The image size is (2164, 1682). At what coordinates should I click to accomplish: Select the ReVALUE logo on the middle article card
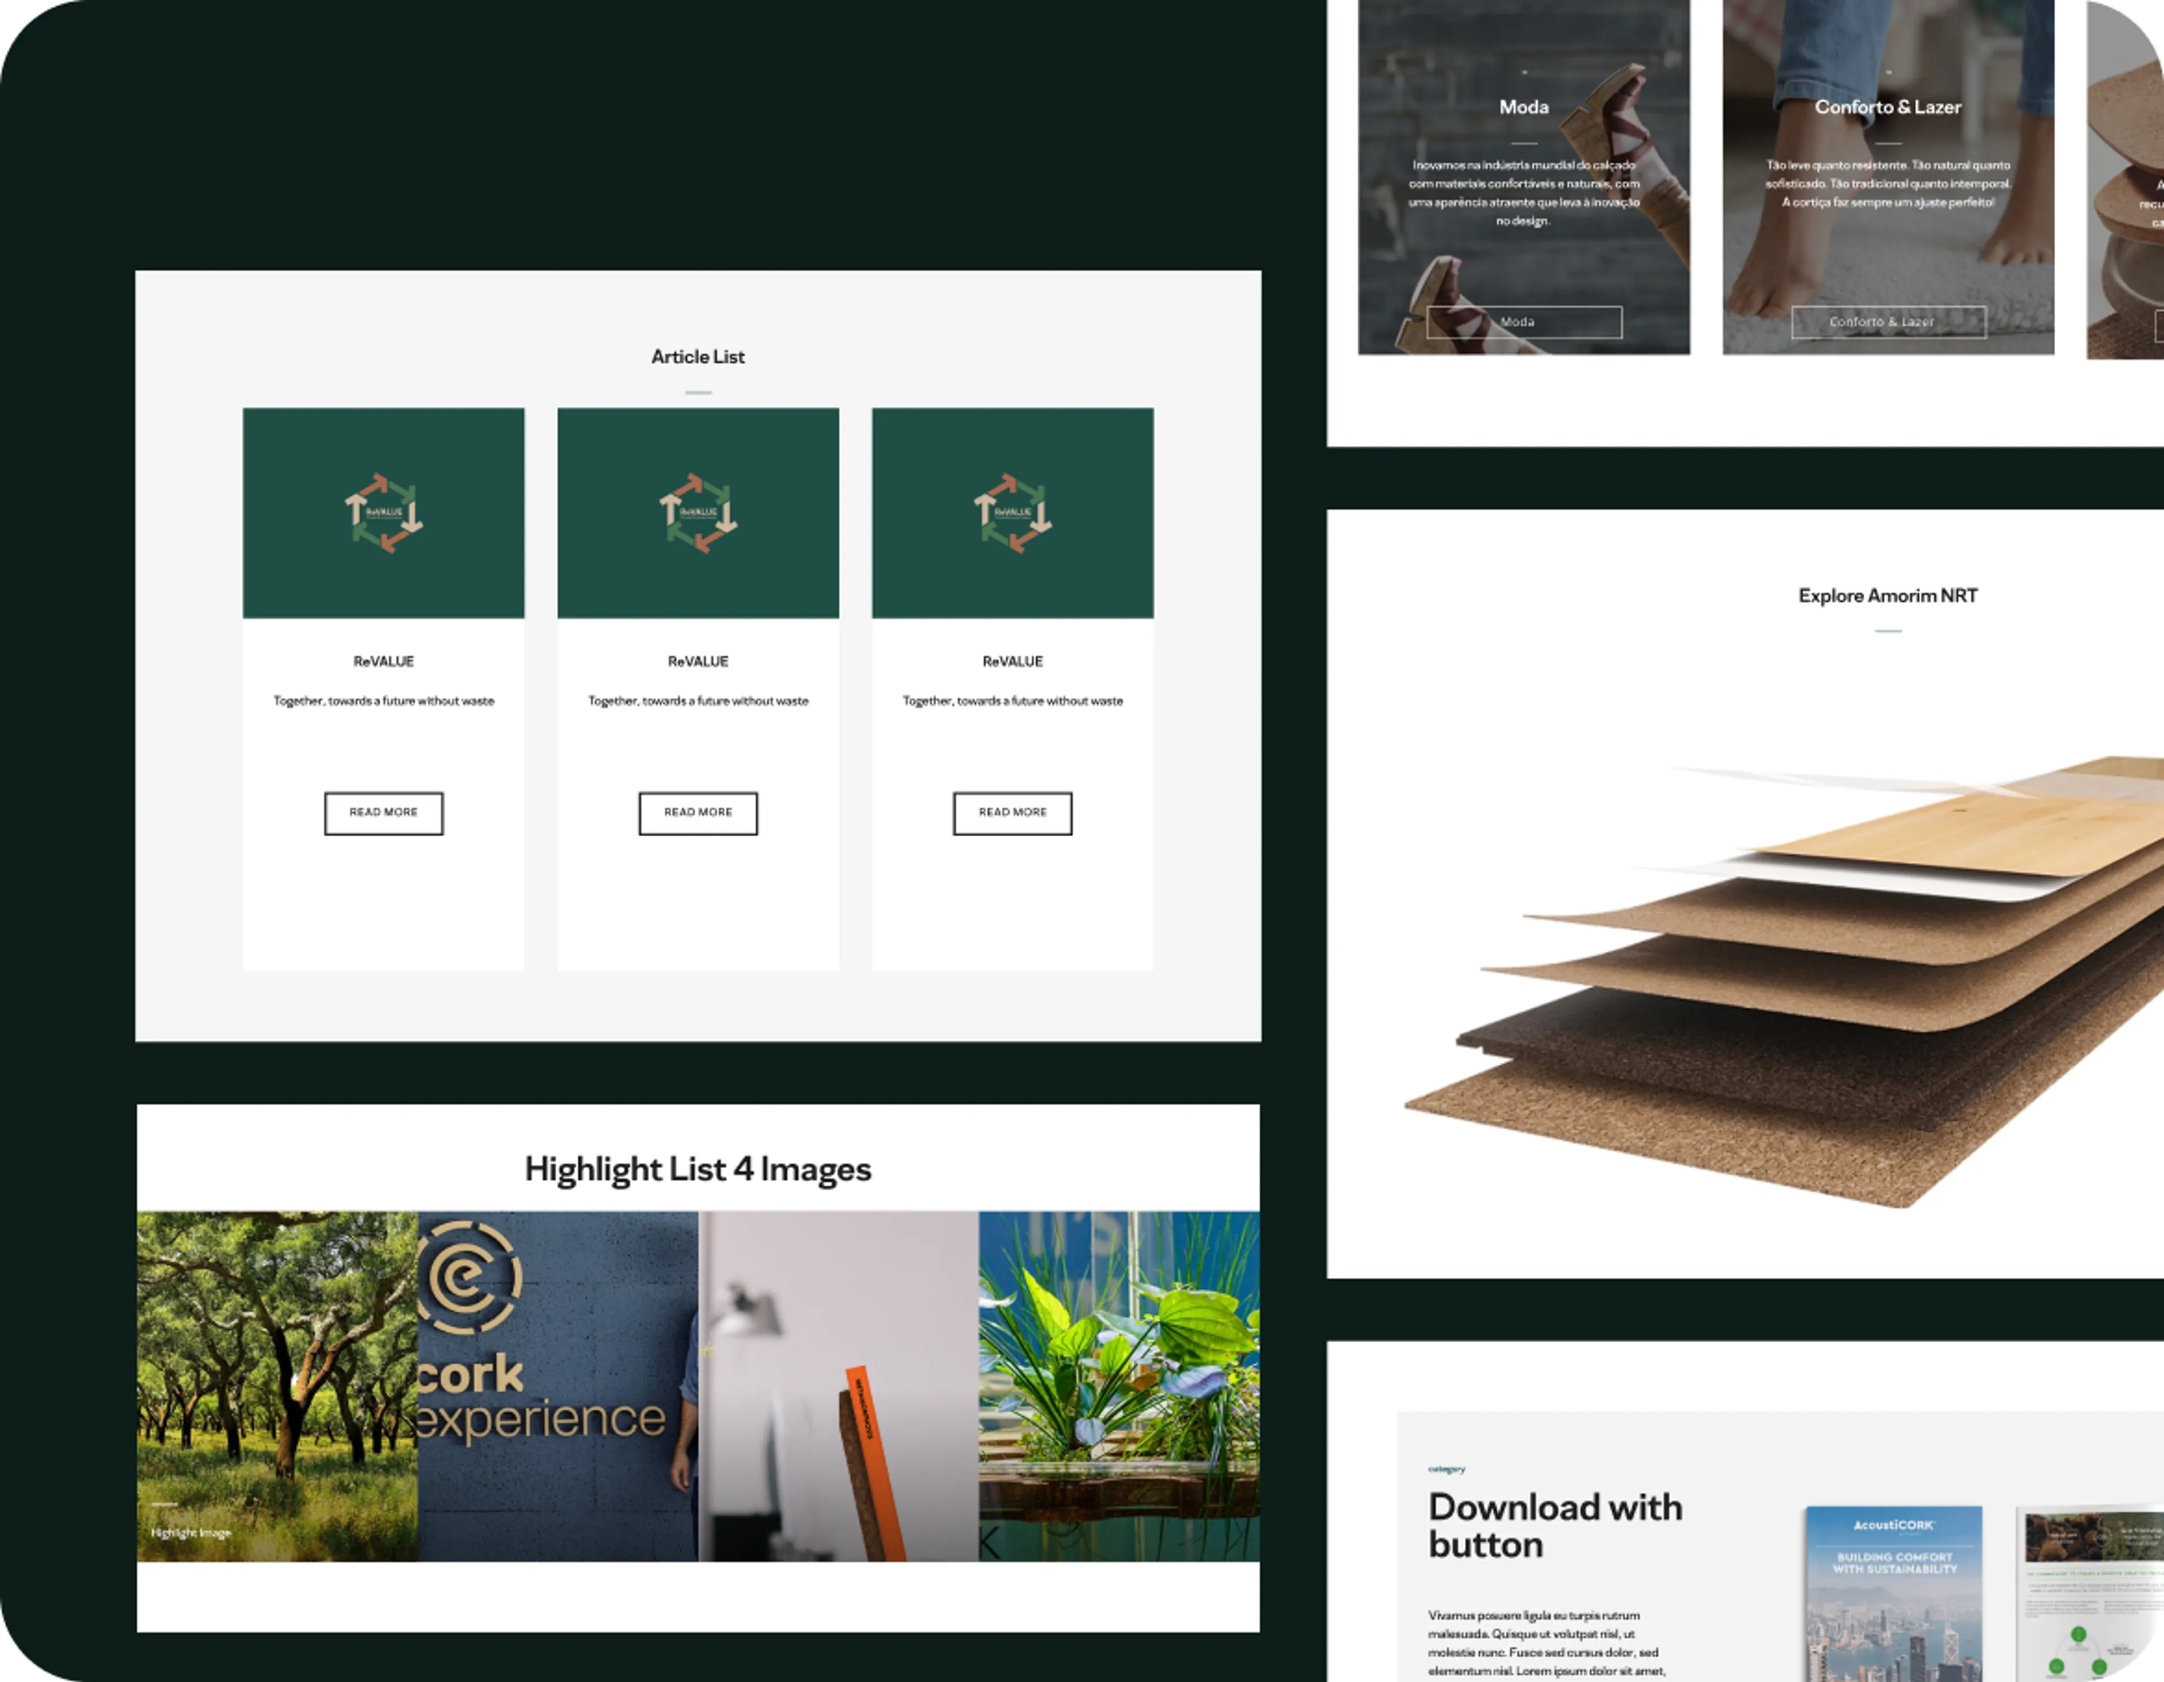tap(698, 512)
